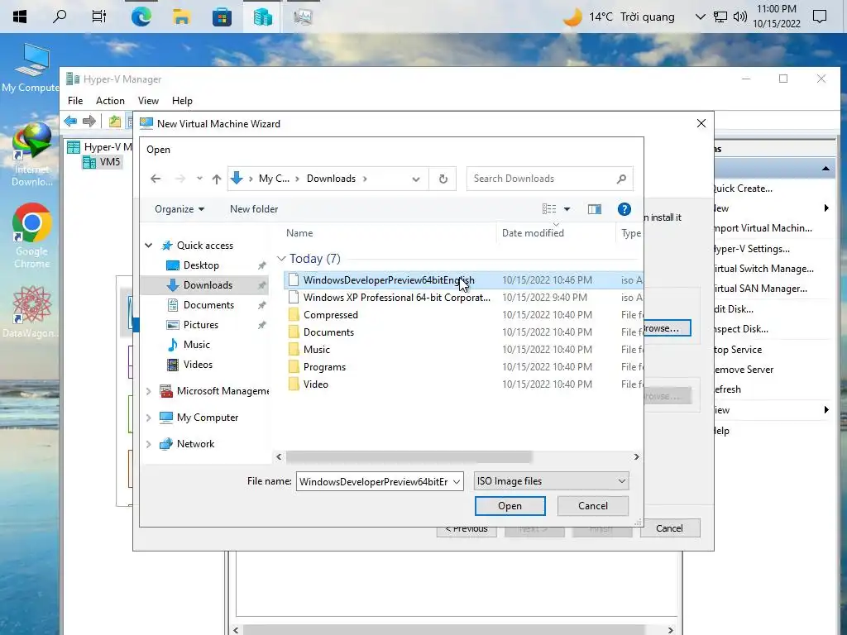Select the Hyper-V Manager taskbar icon

click(x=262, y=17)
